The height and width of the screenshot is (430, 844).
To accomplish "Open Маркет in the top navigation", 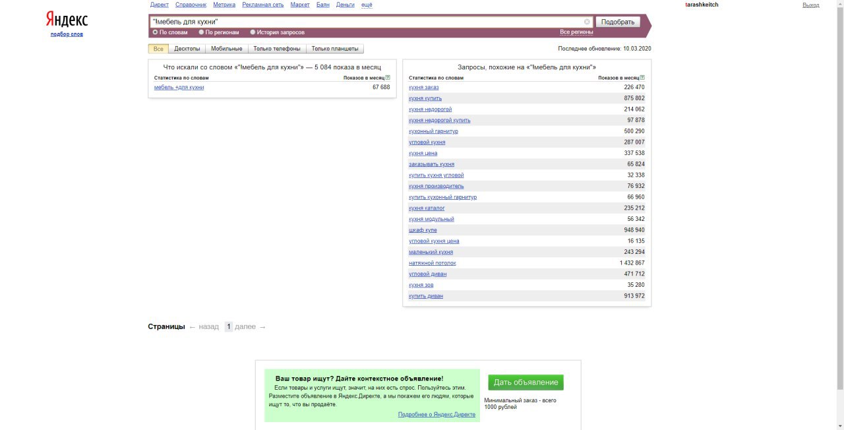I will [300, 5].
